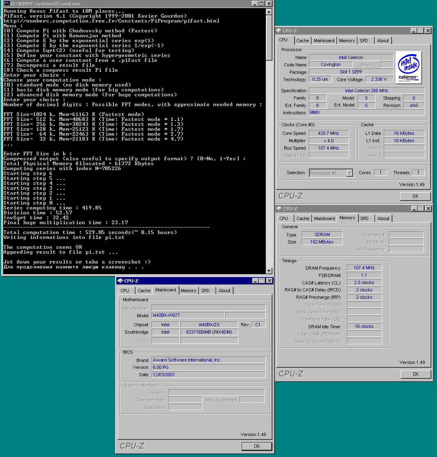Click the '192 MBytes' memory size value

(322, 242)
